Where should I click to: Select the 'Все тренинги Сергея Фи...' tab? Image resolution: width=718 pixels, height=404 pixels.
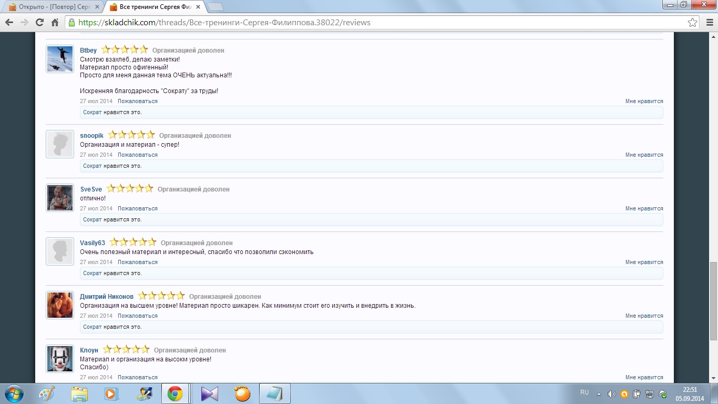[x=154, y=7]
